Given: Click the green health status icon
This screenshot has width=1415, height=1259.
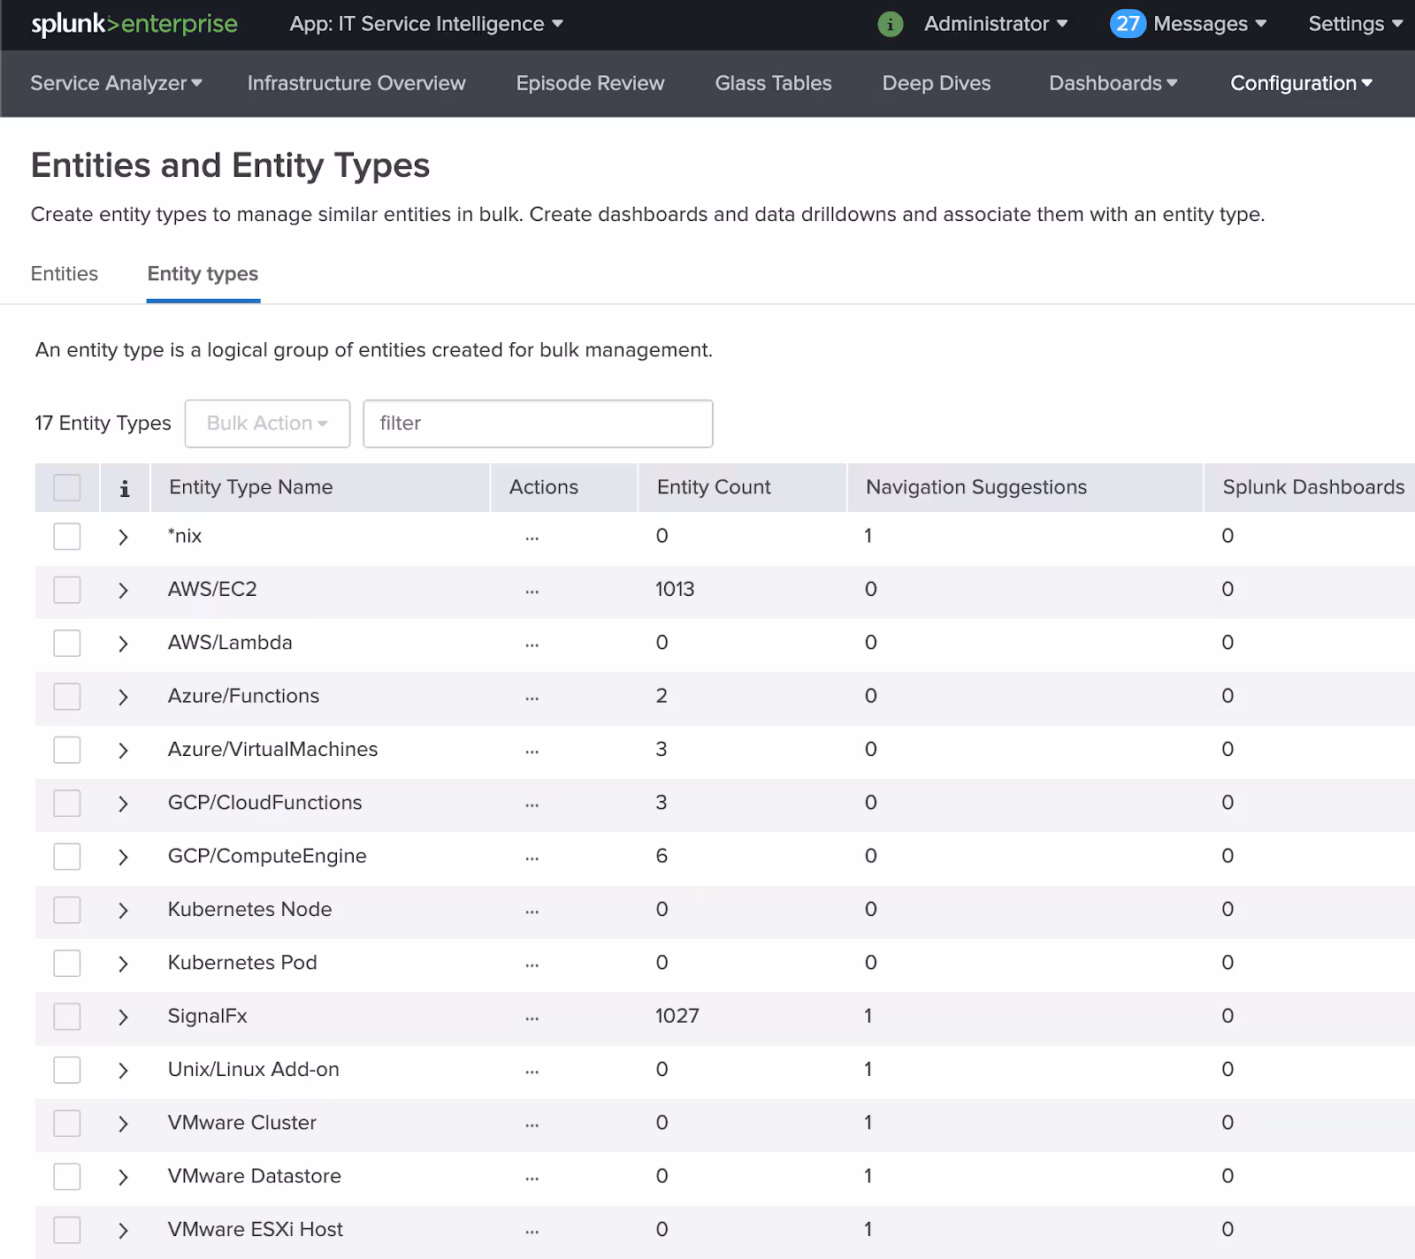Looking at the screenshot, I should pos(890,24).
